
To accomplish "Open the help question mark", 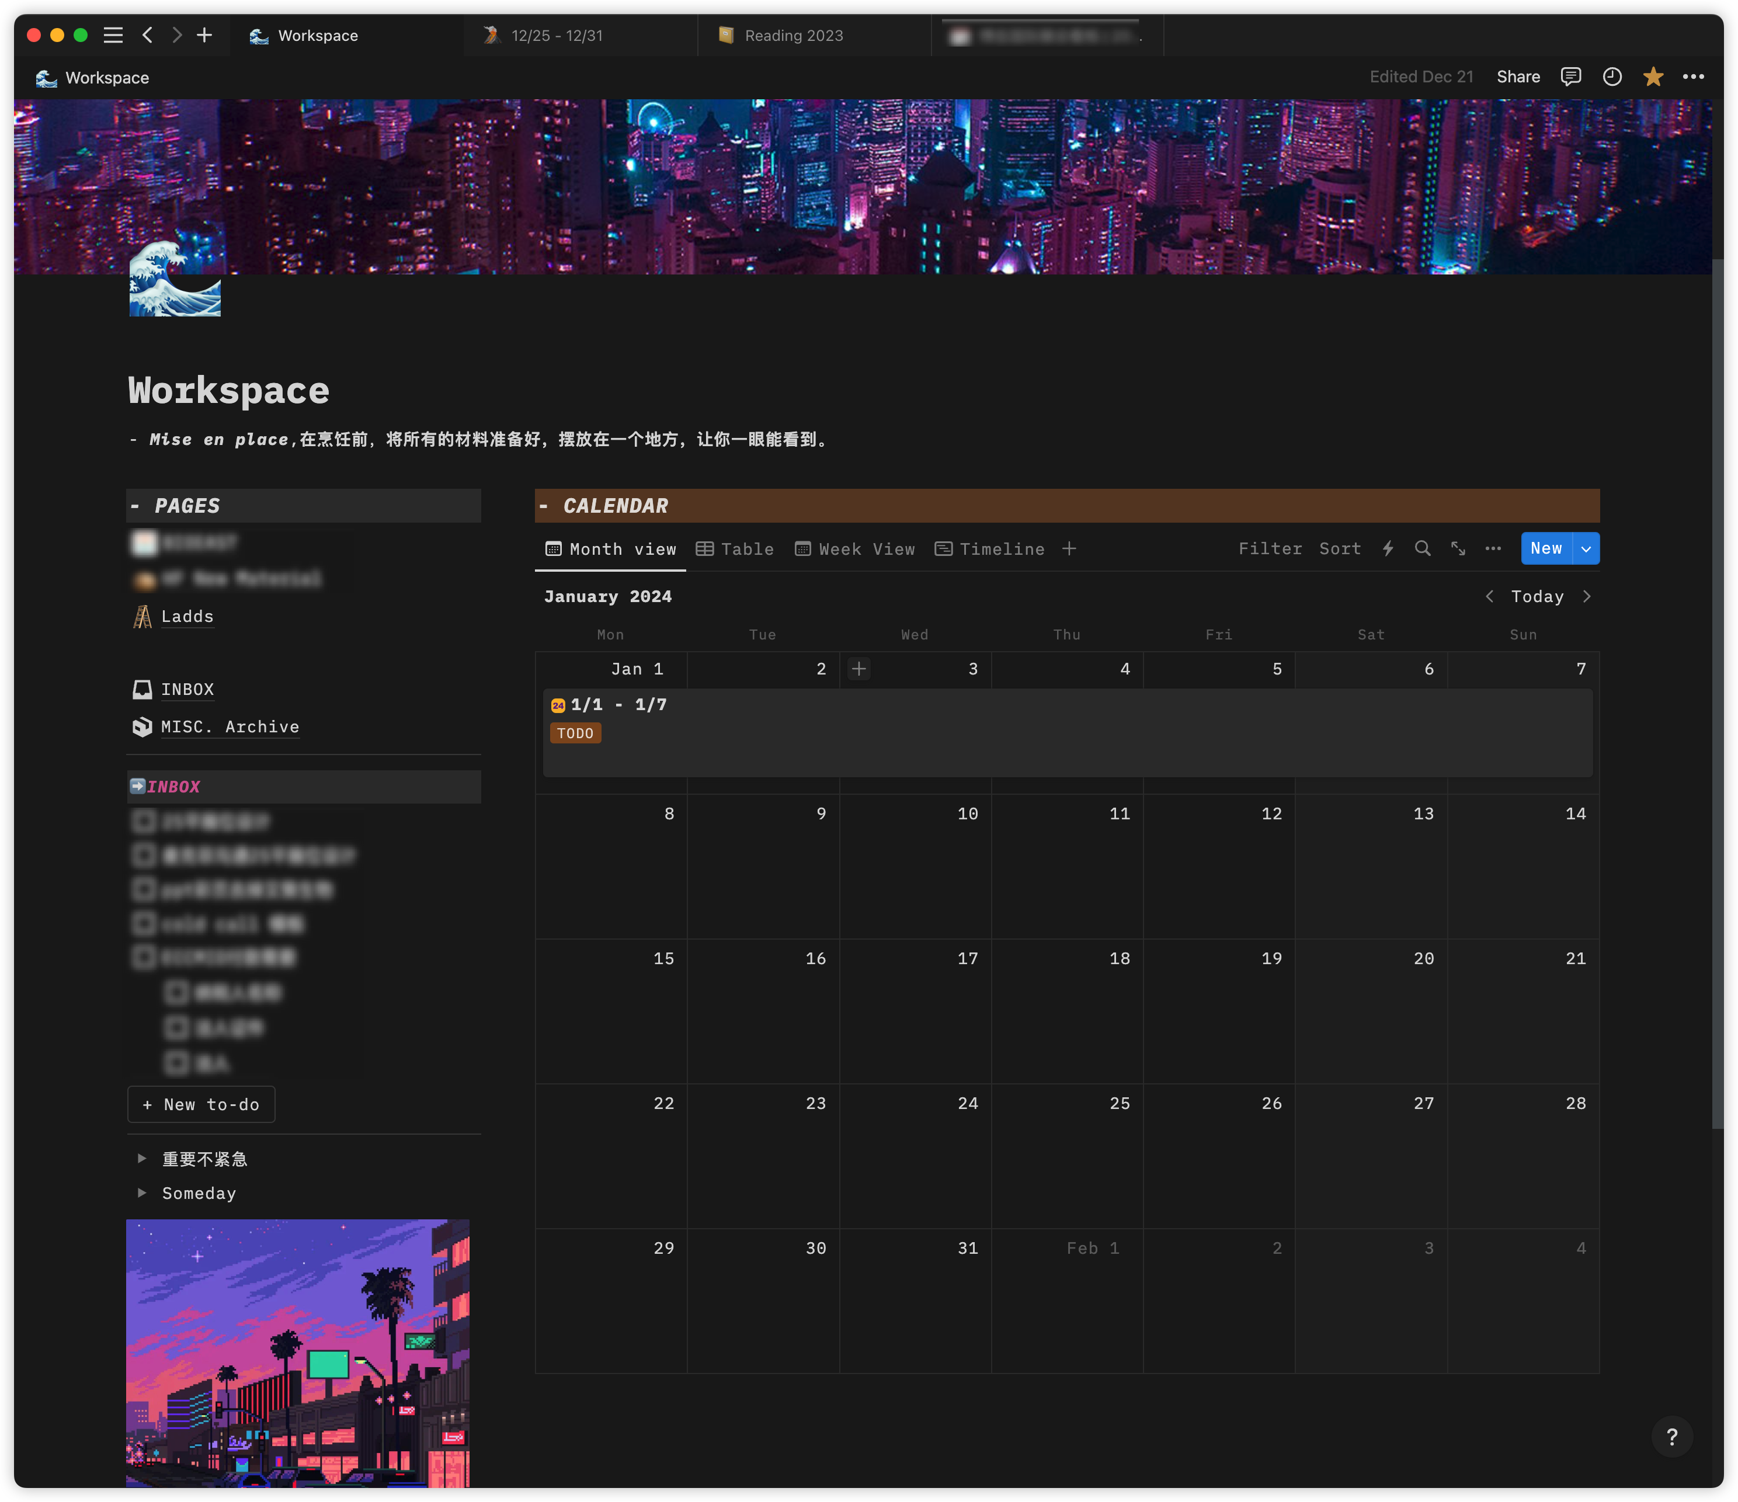I will [1672, 1437].
